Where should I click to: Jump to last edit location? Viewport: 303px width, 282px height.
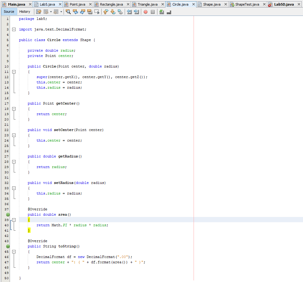[x=39, y=11]
